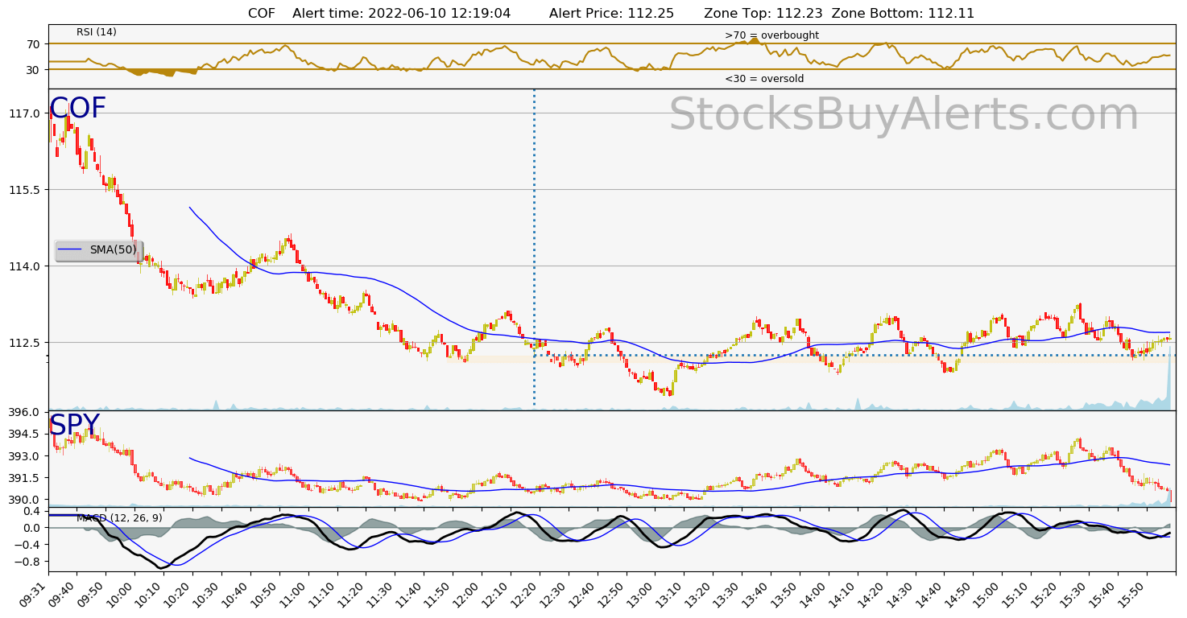Click the MACD (12, 26, 9) label
Screen dimensions: 1187x618
pos(119,518)
